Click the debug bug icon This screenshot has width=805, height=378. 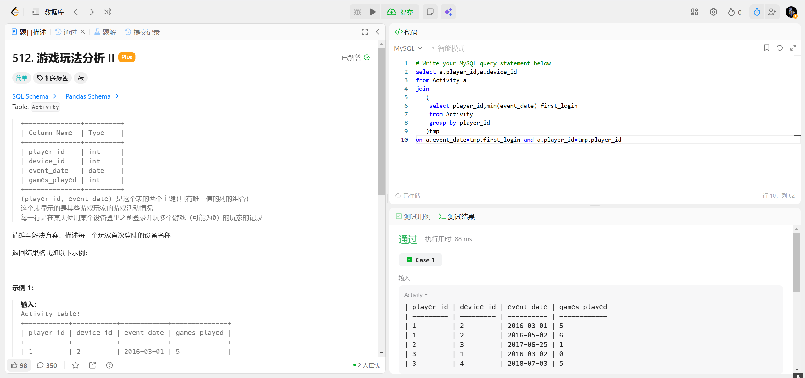coord(358,12)
